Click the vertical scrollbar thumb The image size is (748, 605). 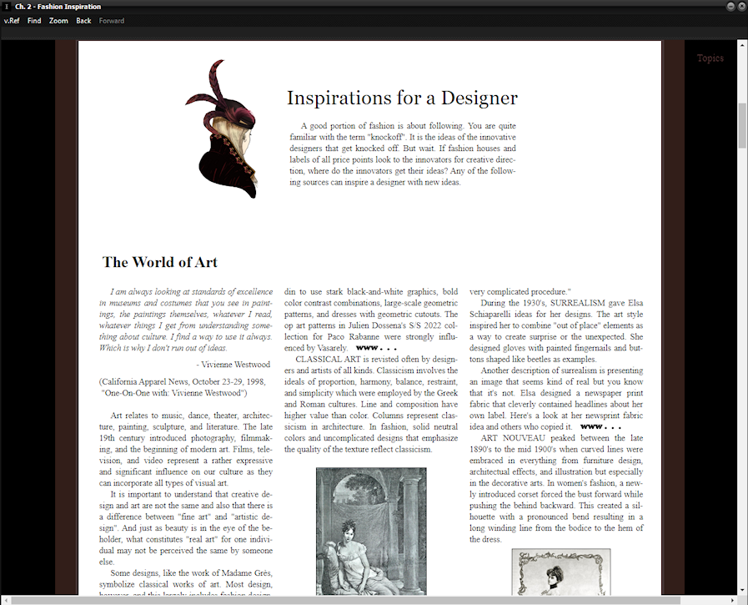742,125
